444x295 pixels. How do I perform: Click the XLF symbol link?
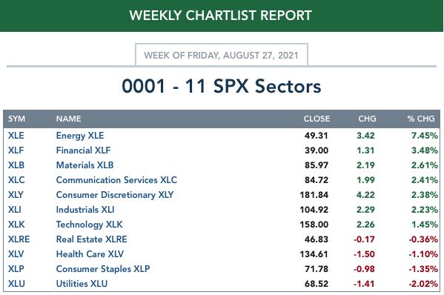(16, 150)
